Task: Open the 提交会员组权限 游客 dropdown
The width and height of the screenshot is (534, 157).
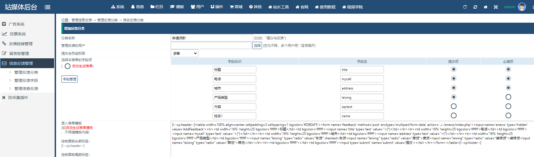Action: tap(184, 53)
